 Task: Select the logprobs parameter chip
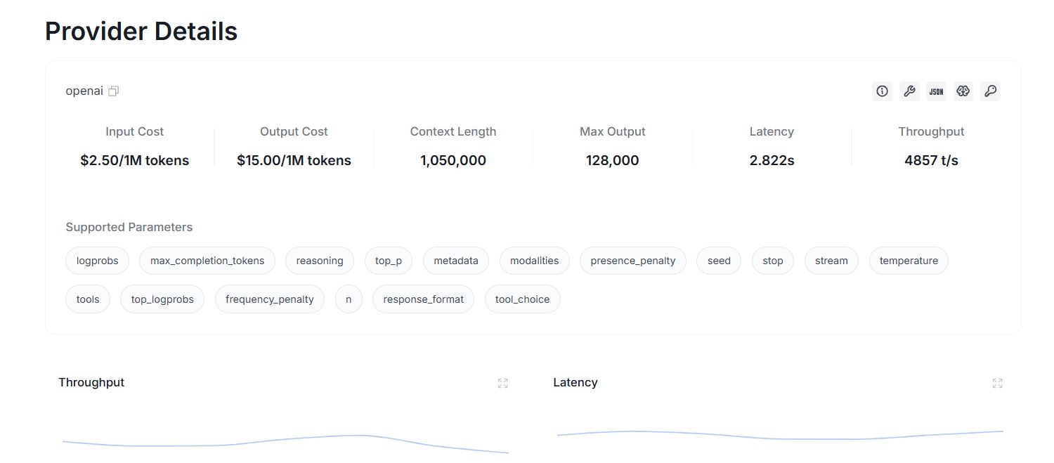98,261
